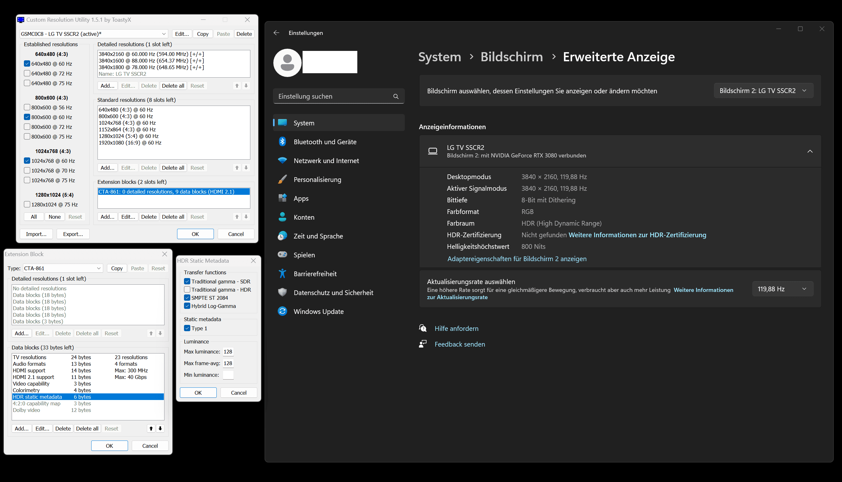Check 1280x1024 @ 75 Hz resolution
This screenshot has height=482, width=842.
point(27,204)
